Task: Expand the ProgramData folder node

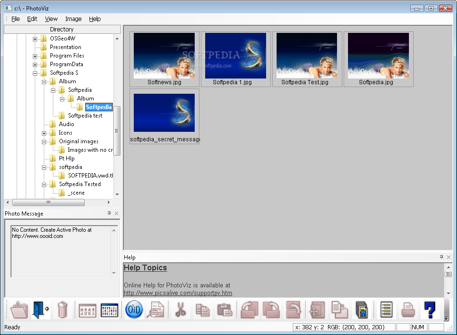Action: click(35, 65)
